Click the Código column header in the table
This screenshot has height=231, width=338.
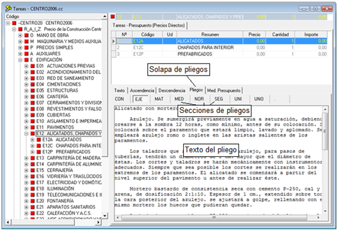pos(148,34)
